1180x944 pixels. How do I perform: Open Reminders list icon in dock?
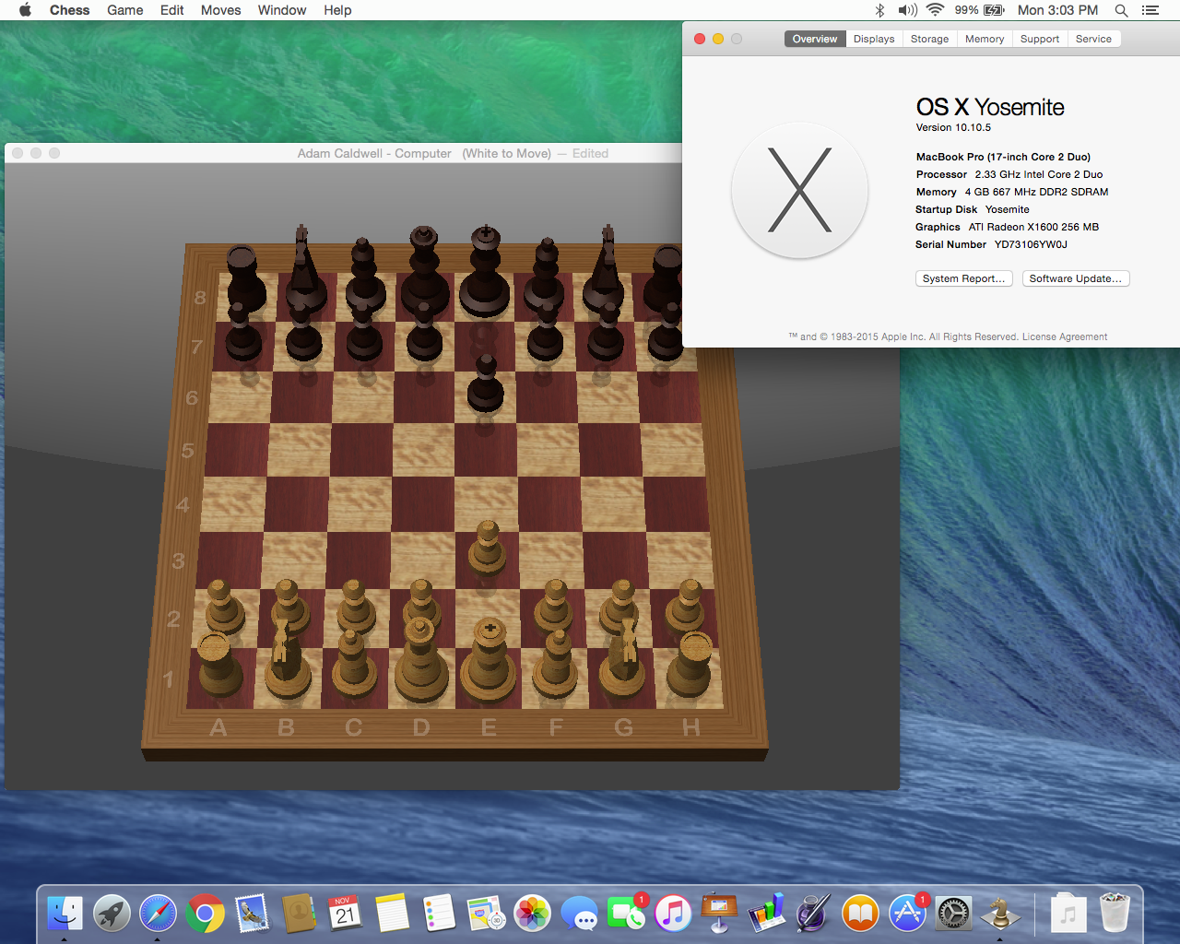(439, 914)
